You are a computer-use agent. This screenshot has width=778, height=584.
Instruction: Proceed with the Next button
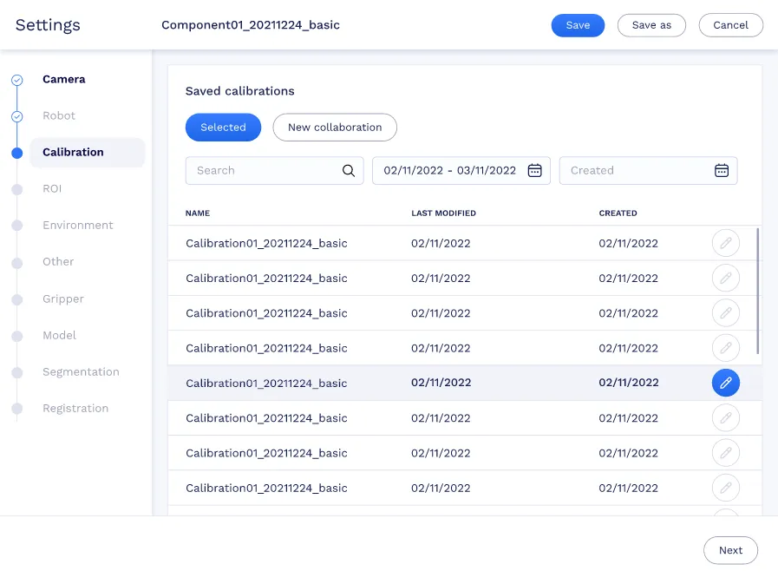(730, 550)
